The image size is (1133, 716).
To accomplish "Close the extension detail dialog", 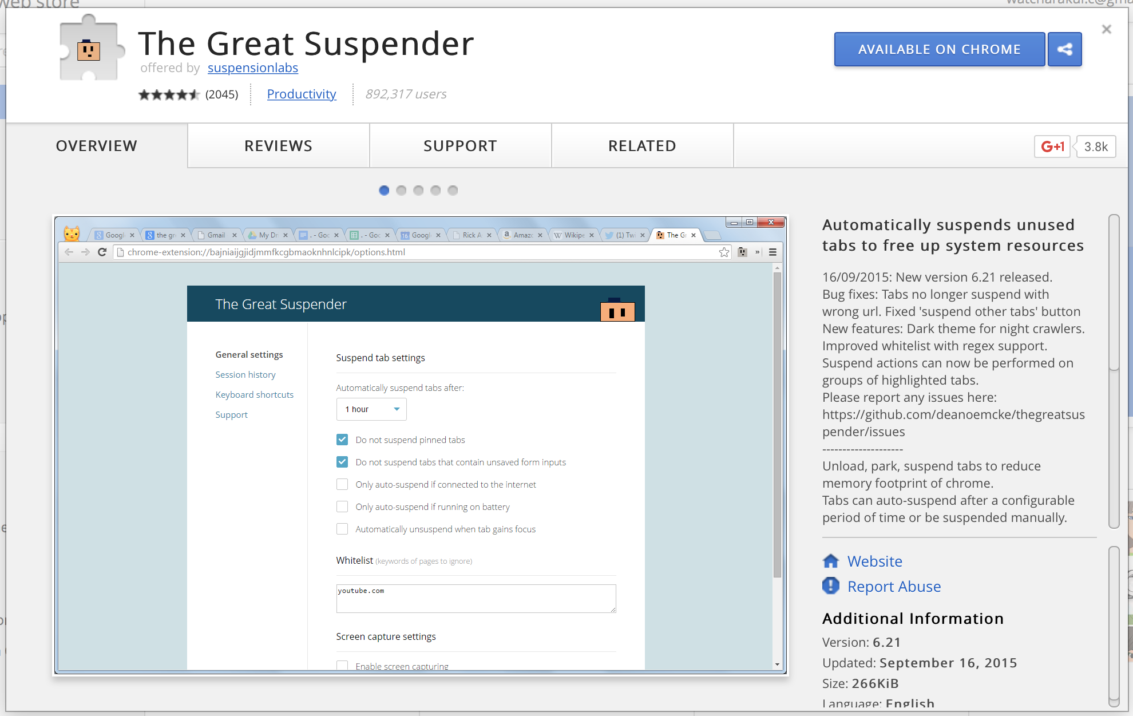I will tap(1106, 29).
